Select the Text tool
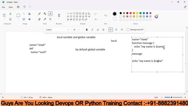Screen dimensions: 188x106 coord(50,14)
